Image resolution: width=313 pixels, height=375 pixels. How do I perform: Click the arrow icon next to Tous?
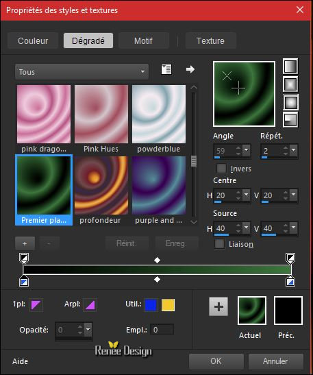pyautogui.click(x=190, y=69)
